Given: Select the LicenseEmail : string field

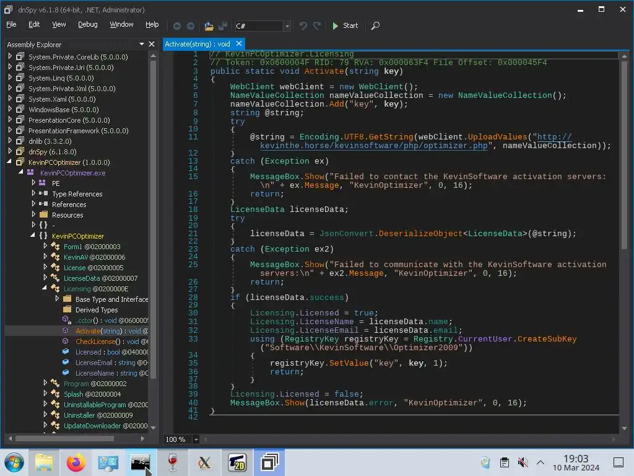Looking at the screenshot, I should [x=111, y=362].
